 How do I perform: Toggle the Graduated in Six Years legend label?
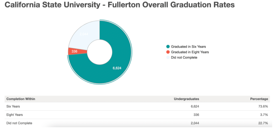click(188, 47)
